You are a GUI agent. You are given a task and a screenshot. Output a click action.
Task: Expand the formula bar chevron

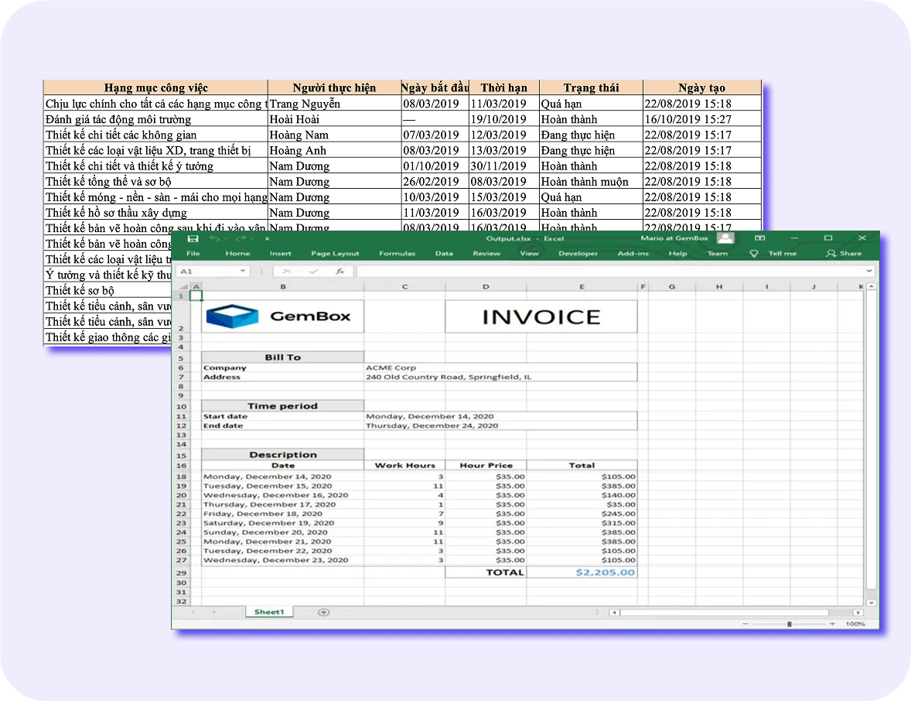pyautogui.click(x=870, y=272)
